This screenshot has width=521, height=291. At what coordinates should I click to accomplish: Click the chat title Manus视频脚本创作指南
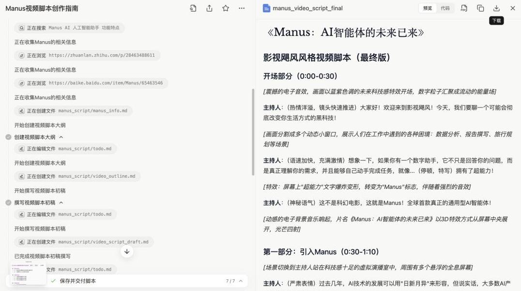pos(42,8)
